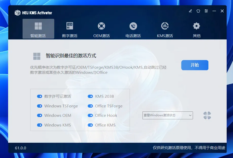Toggle 数字许可证激活 switch
This screenshot has width=233, height=158.
pyautogui.click(x=40, y=96)
